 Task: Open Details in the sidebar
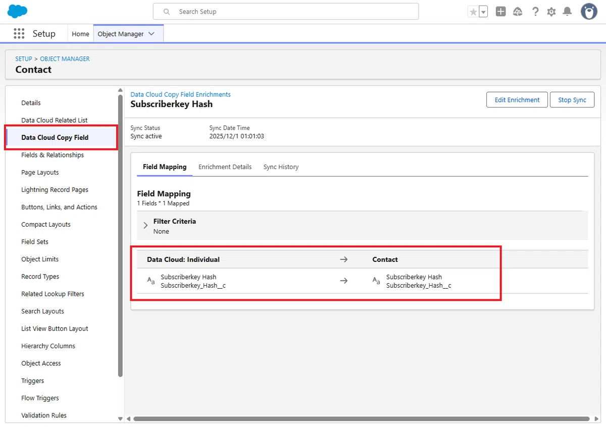tap(31, 103)
